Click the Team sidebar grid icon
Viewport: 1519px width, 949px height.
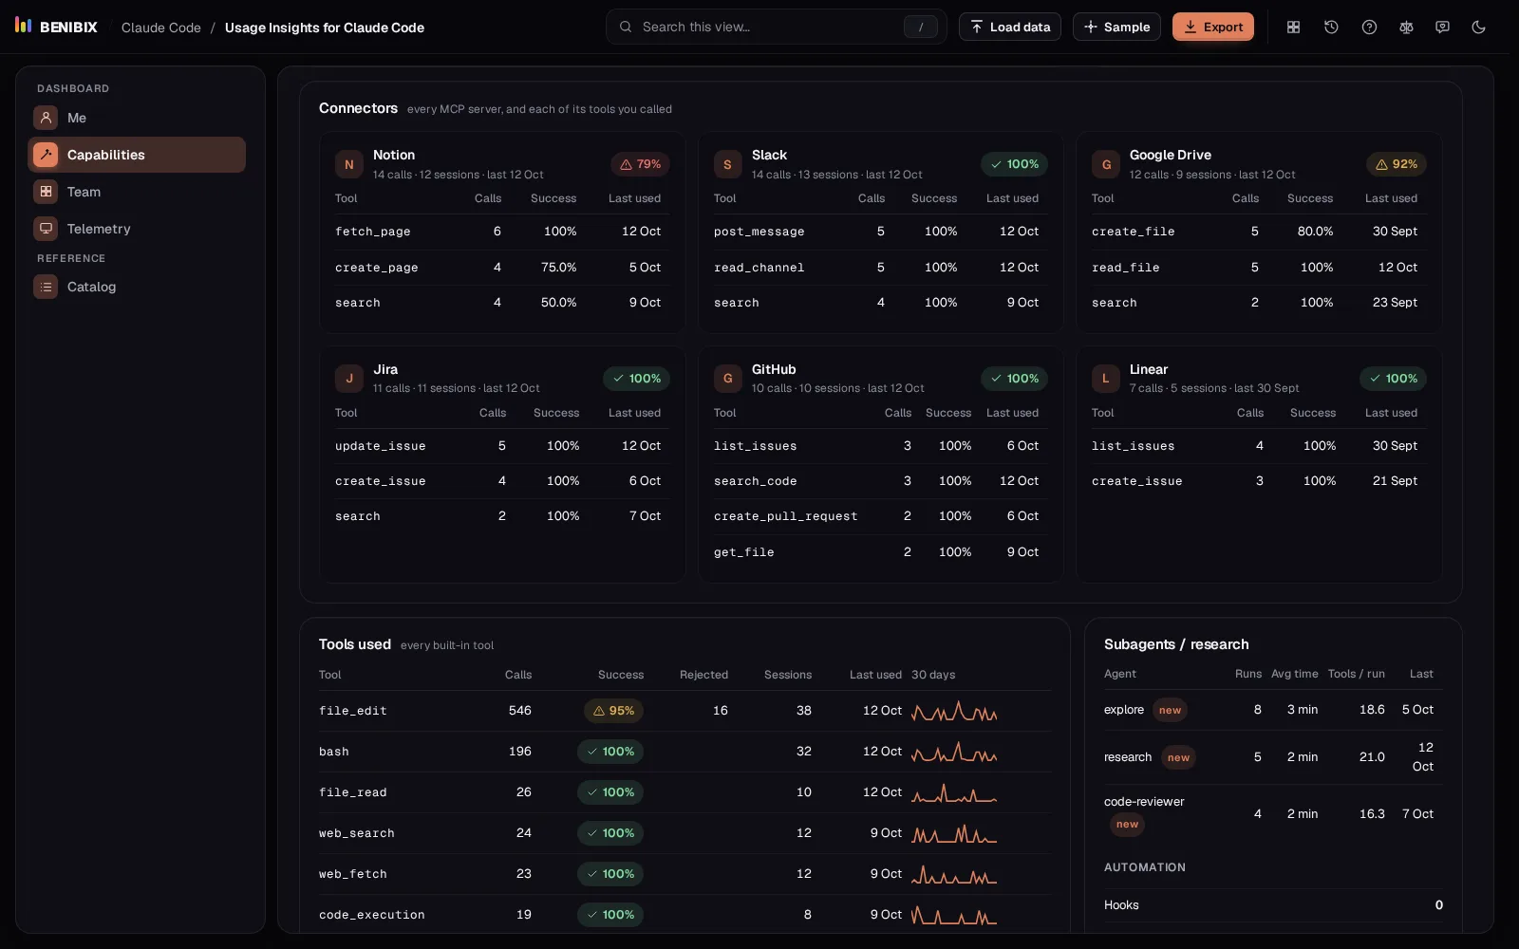coord(46,192)
